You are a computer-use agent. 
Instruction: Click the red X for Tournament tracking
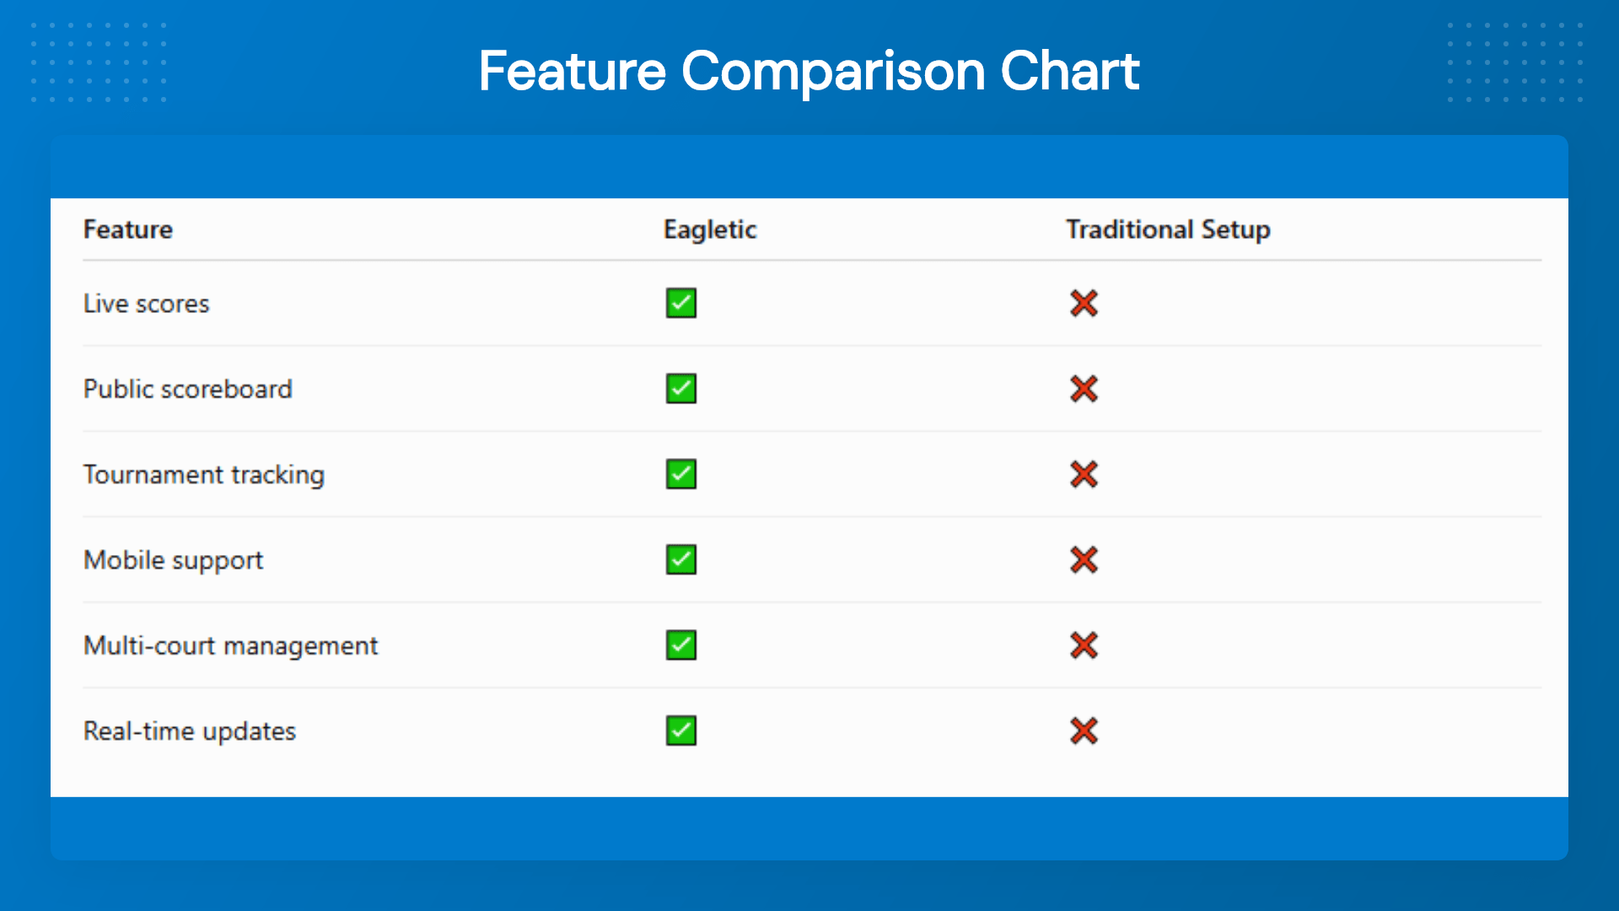[x=1084, y=474]
